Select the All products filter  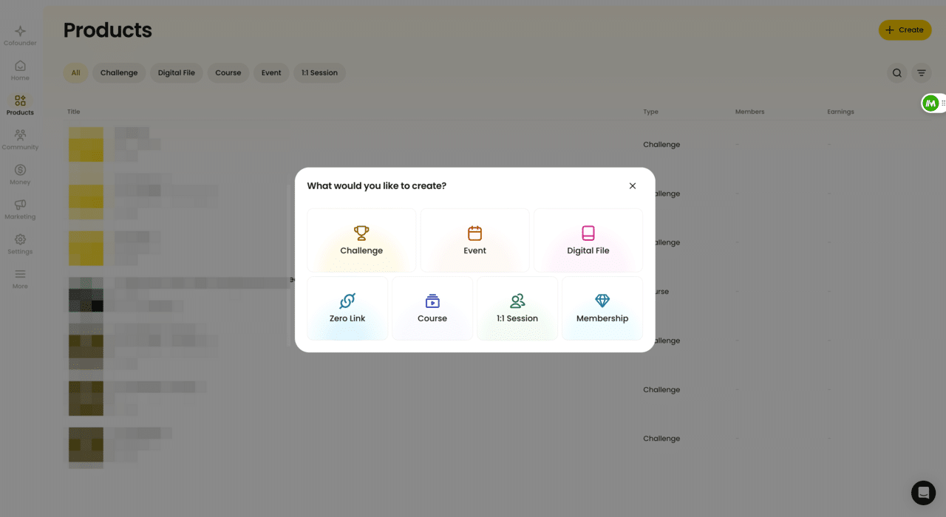[x=75, y=72]
